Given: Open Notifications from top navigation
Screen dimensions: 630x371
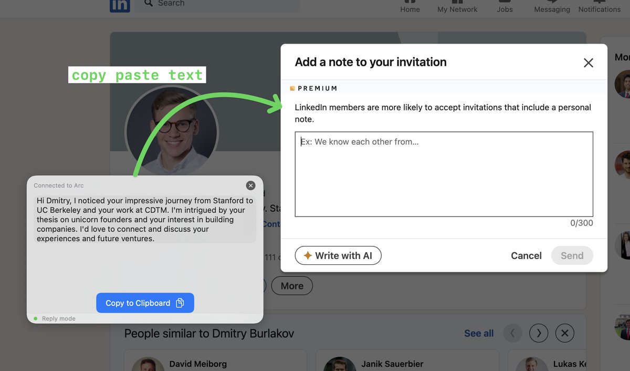Looking at the screenshot, I should 599,7.
